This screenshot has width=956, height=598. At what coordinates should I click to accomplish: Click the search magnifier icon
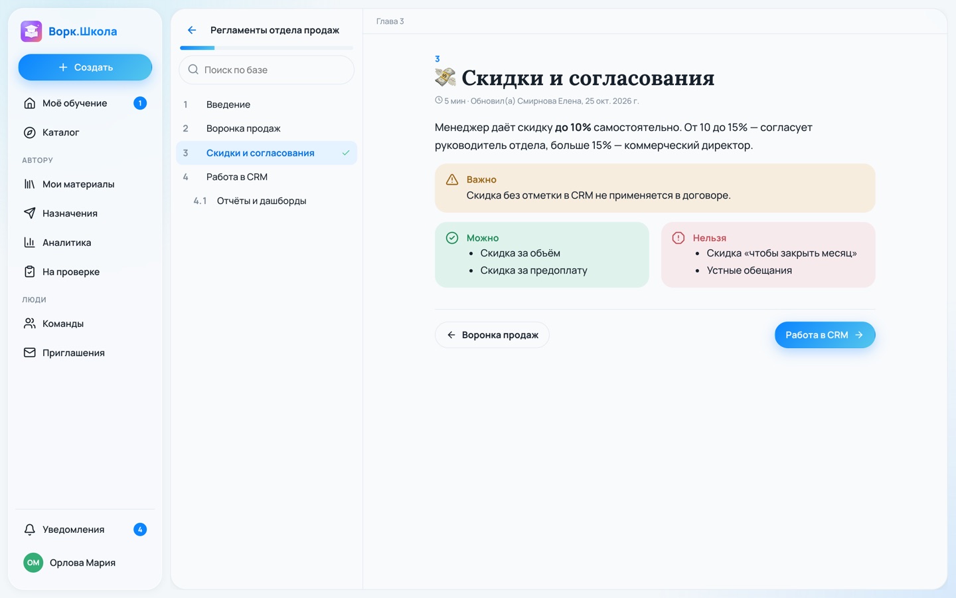click(193, 70)
